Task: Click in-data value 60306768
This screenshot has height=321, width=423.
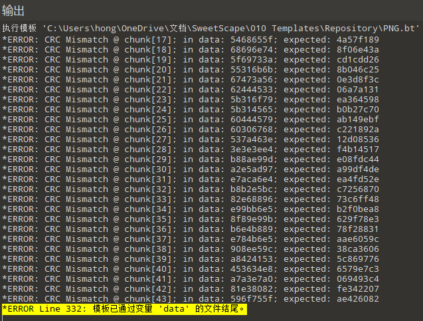Action: point(252,130)
